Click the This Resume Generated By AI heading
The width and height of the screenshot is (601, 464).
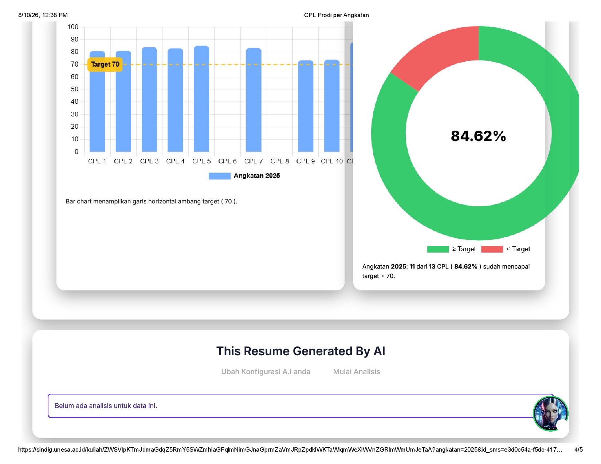301,351
